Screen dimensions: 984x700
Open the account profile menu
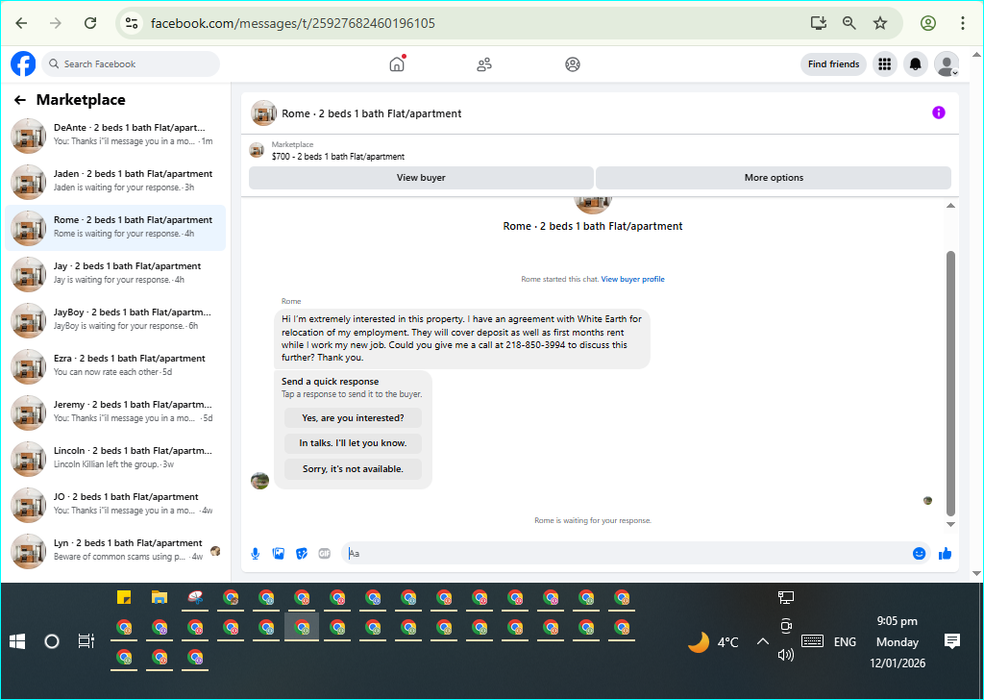tap(947, 64)
